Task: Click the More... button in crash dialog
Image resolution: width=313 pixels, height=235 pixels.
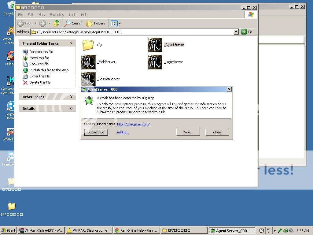Action: (x=188, y=132)
